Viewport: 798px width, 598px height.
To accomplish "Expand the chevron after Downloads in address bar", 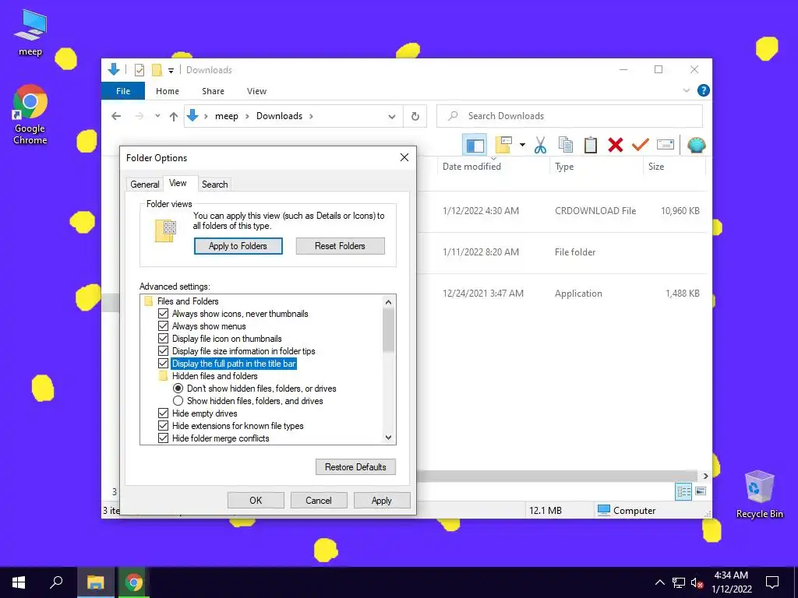I will pyautogui.click(x=311, y=117).
